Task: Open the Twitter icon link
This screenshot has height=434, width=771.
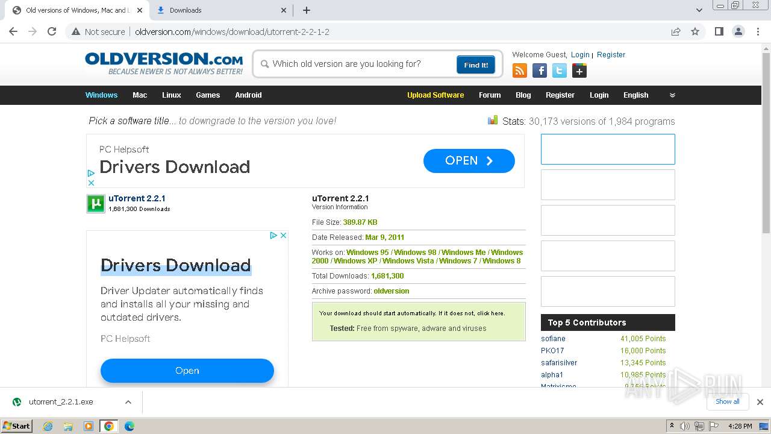Action: coord(560,71)
